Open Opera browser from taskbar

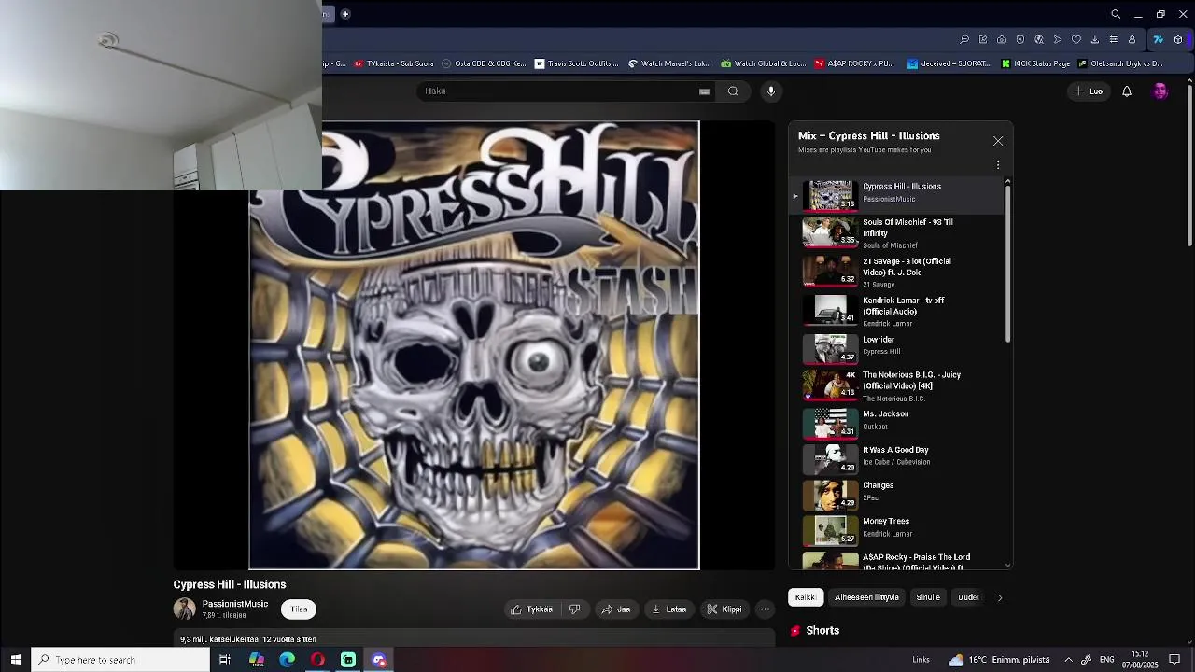(x=317, y=660)
